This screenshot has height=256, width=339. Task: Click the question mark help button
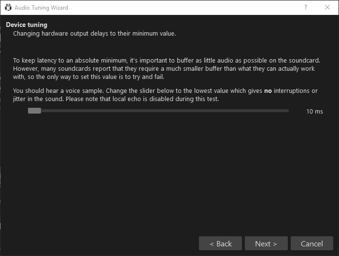point(305,8)
